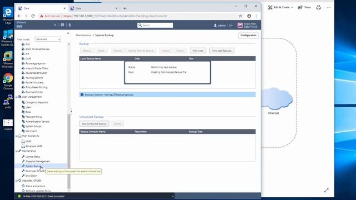Expand the bottom status bar arrow
This screenshot has width=356, height=200.
point(173,196)
